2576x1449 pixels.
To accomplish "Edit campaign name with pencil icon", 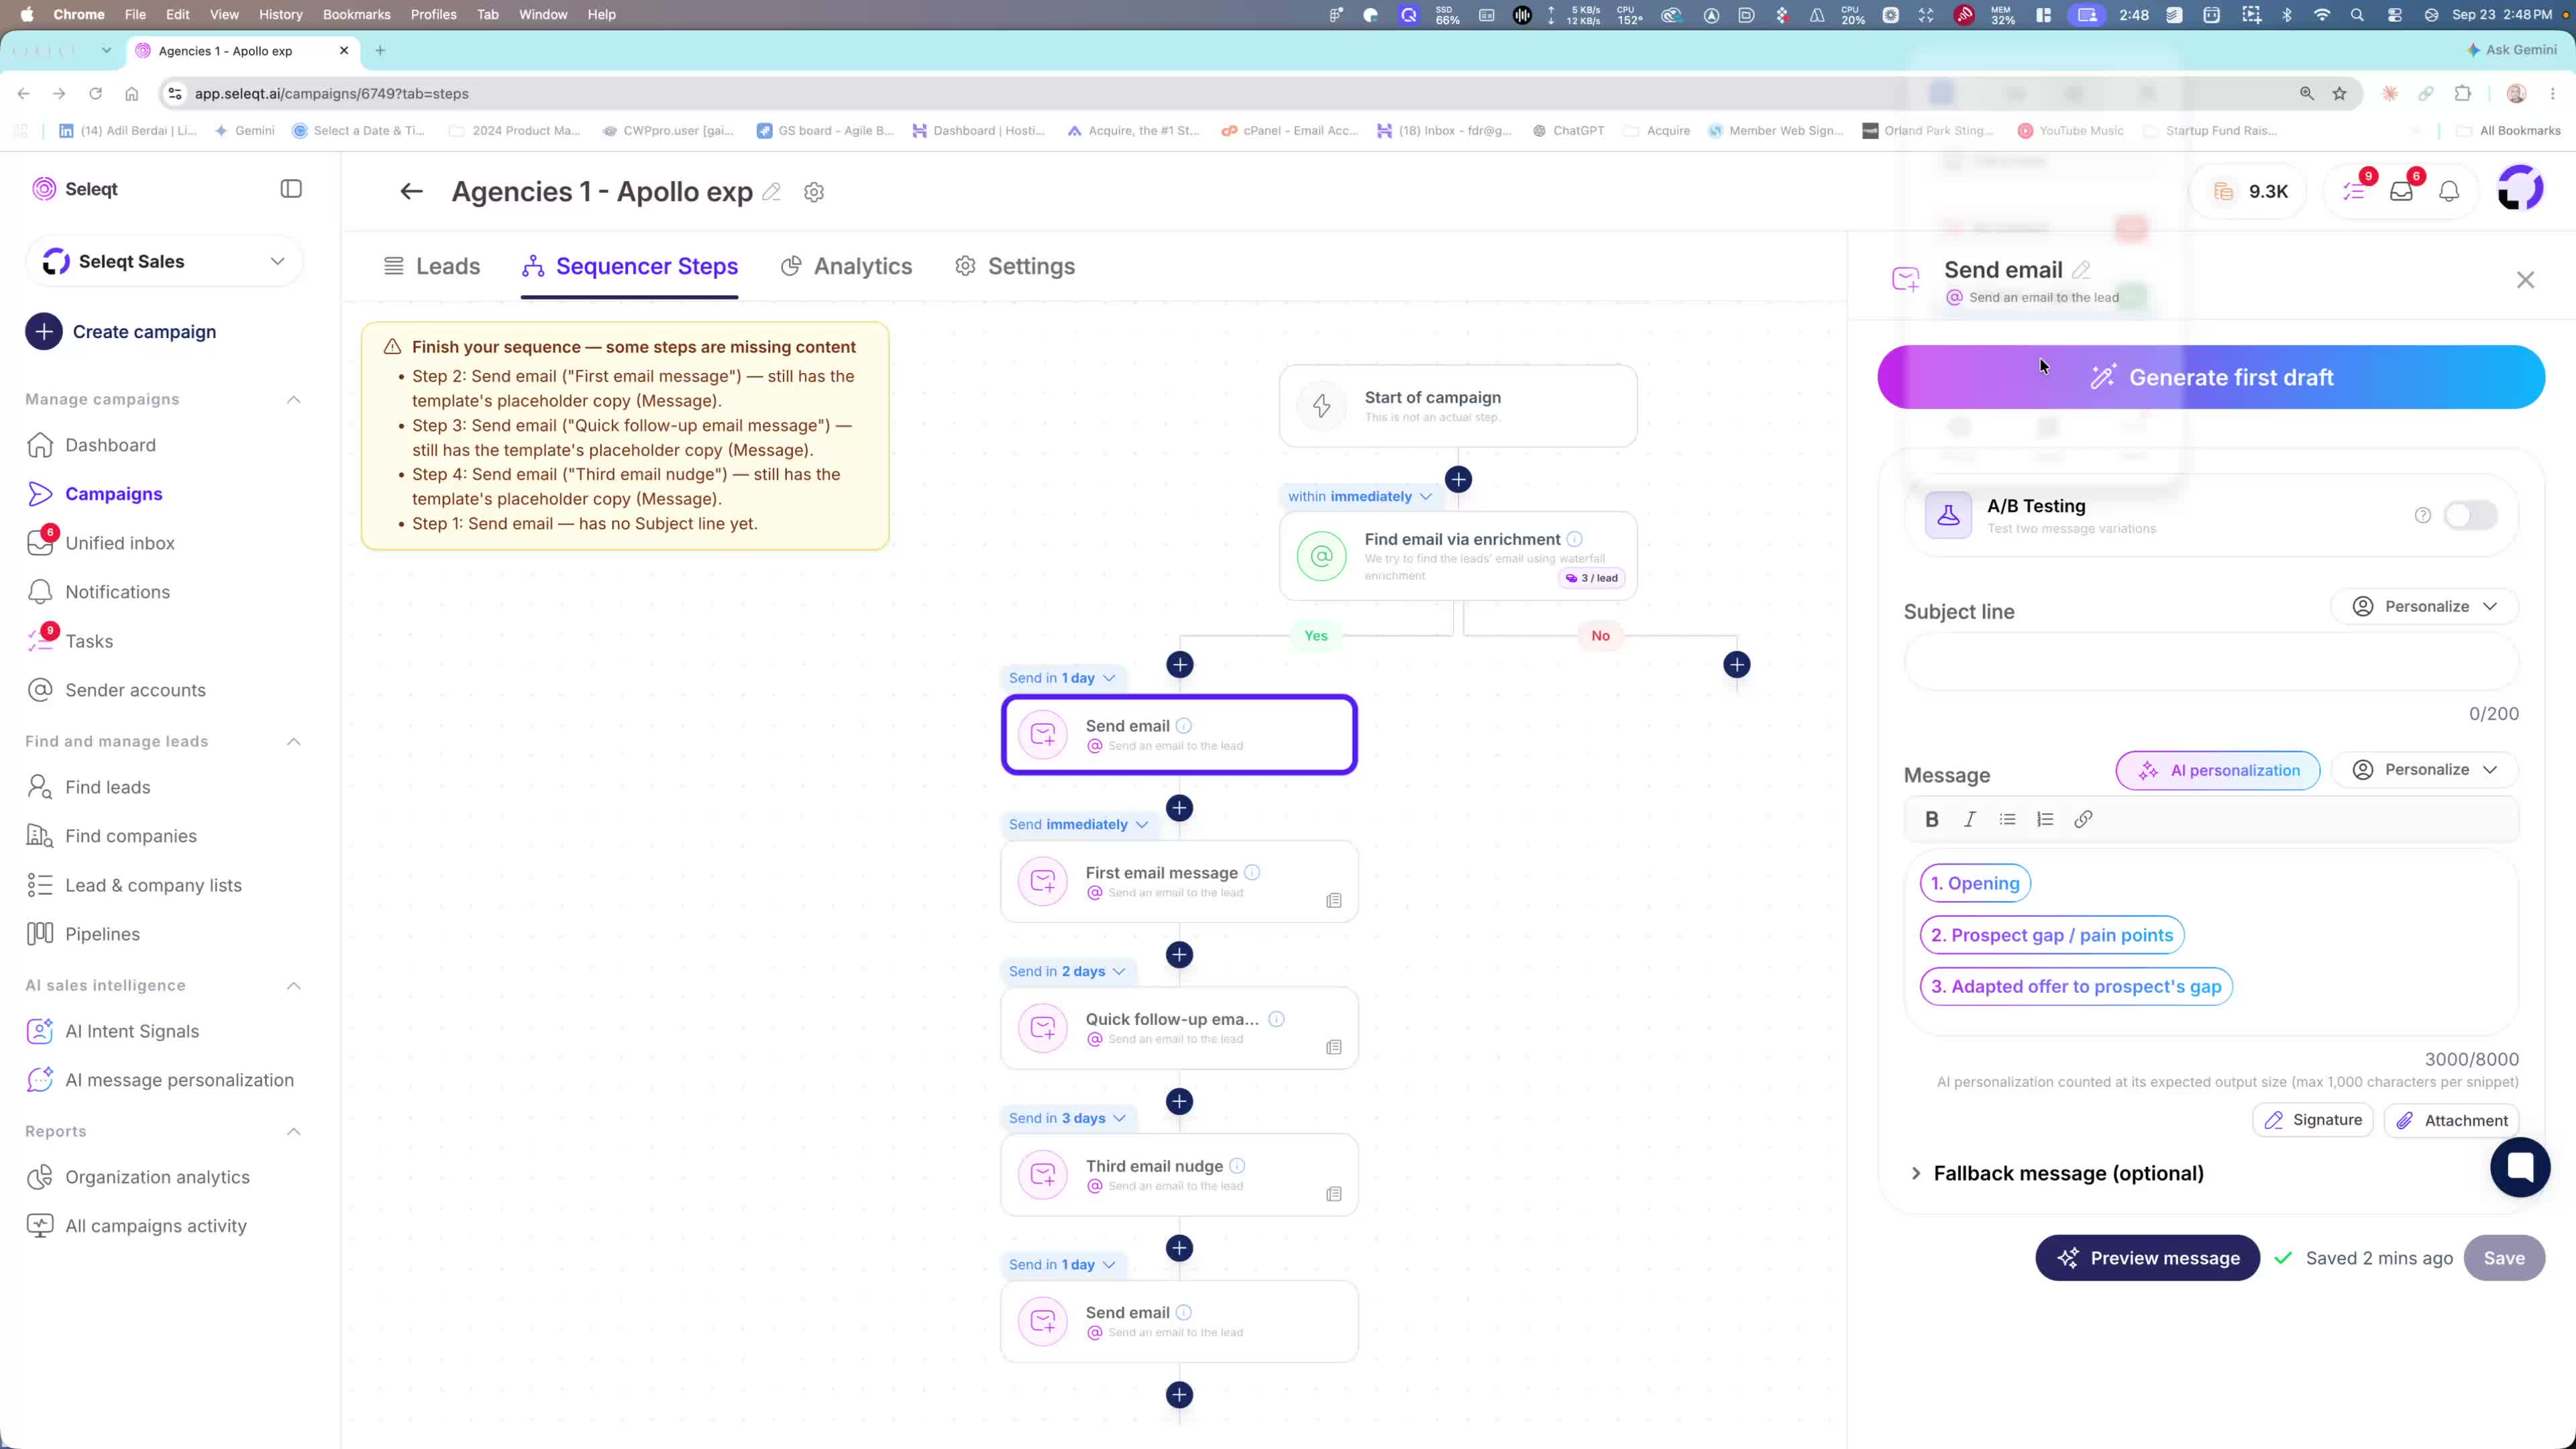I will tap(771, 192).
